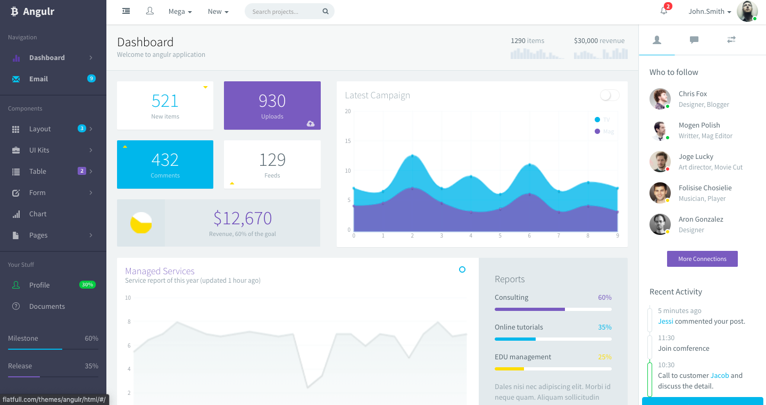The image size is (766, 405).
Task: Click the Consulting progress bar in Reports
Action: coord(553,309)
